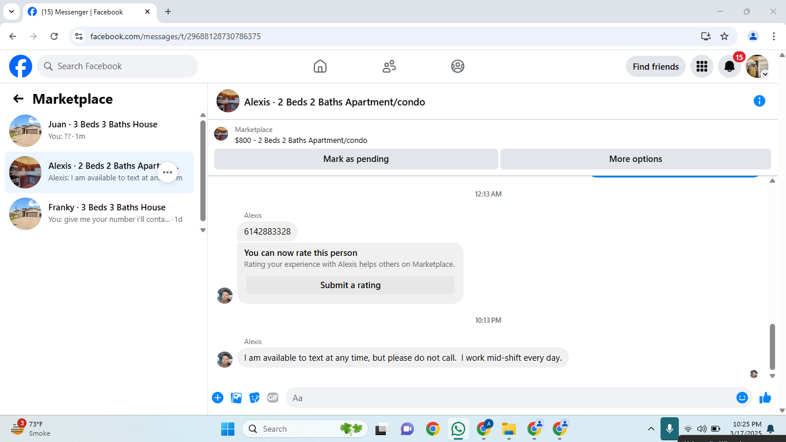
Task: Open the tab search dropdown arrow
Action: [x=11, y=12]
